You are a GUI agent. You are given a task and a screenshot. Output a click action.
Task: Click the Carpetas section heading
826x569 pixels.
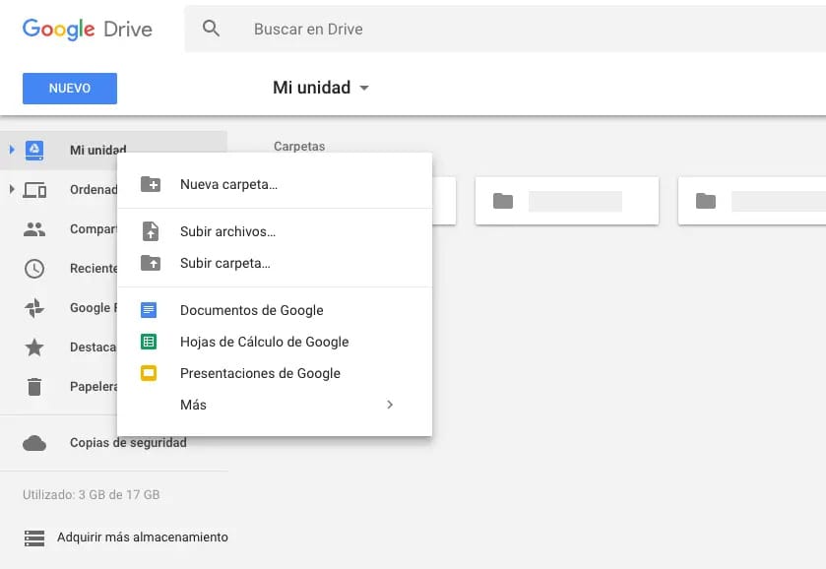299,147
